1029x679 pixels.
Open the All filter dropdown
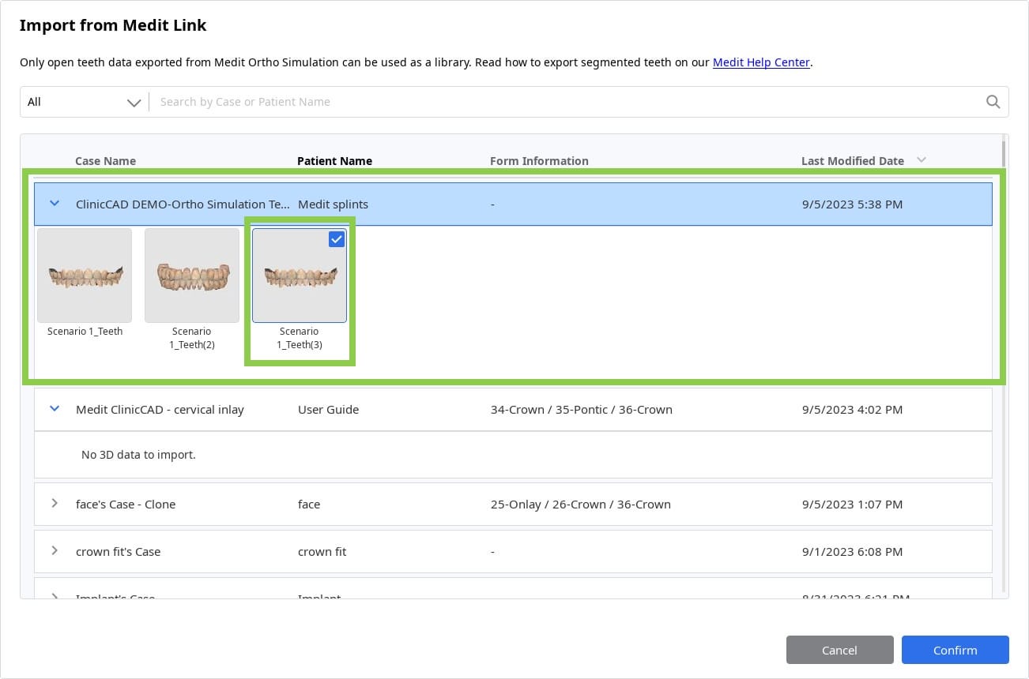(84, 102)
